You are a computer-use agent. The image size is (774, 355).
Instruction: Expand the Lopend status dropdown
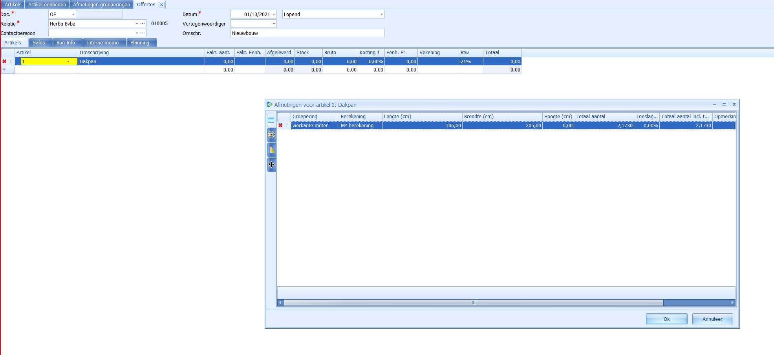click(382, 15)
